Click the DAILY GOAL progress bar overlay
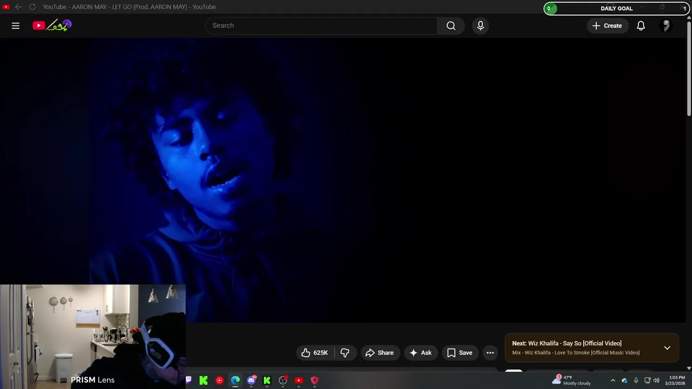Screen dimensions: 692x389 [617, 8]
